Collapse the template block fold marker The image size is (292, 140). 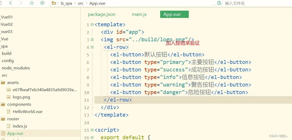(x=92, y=25)
